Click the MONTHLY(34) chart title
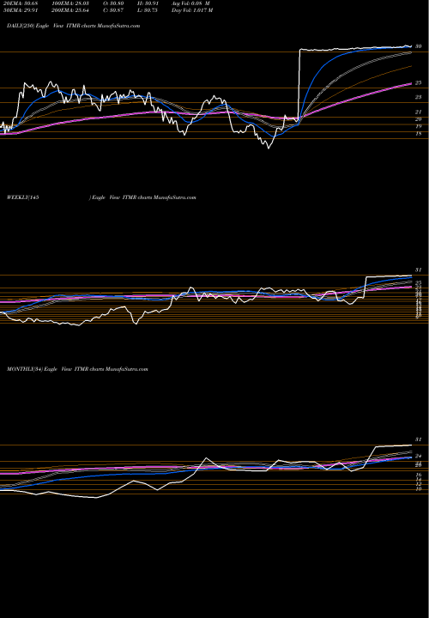 (x=77, y=369)
